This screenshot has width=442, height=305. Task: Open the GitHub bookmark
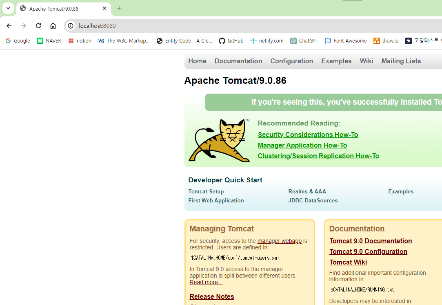point(231,41)
